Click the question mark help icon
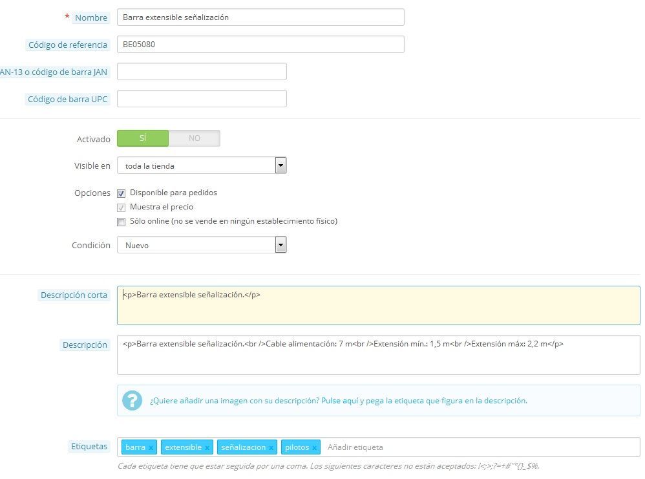 132,400
